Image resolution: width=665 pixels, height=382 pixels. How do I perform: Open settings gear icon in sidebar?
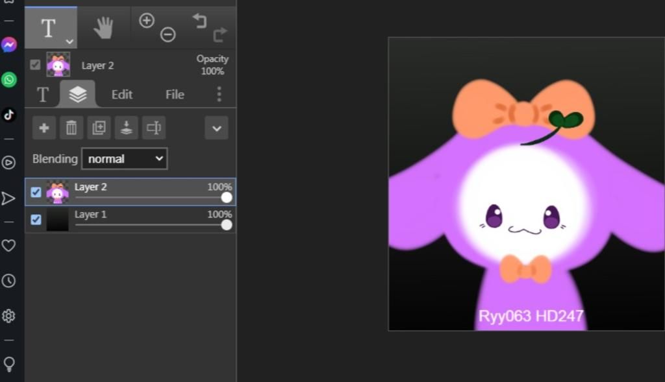pyautogui.click(x=9, y=316)
